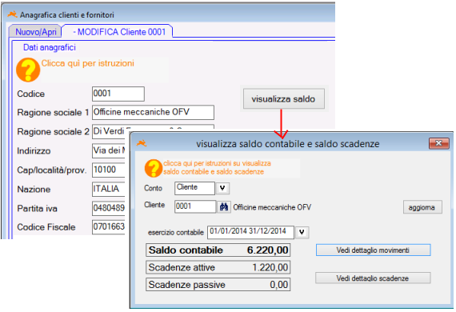Click the Partita iva input field
456x312 pixels.
tap(109, 208)
